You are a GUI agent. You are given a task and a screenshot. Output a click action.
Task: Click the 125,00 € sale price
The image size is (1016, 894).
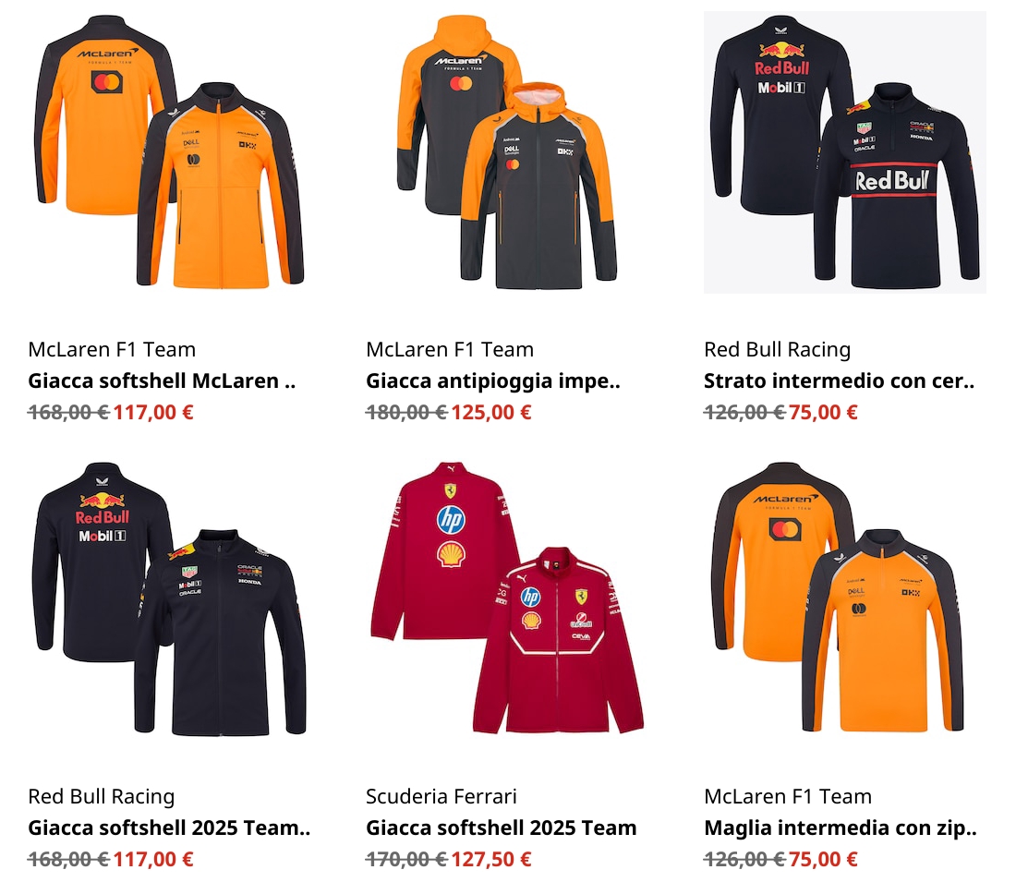coord(491,412)
